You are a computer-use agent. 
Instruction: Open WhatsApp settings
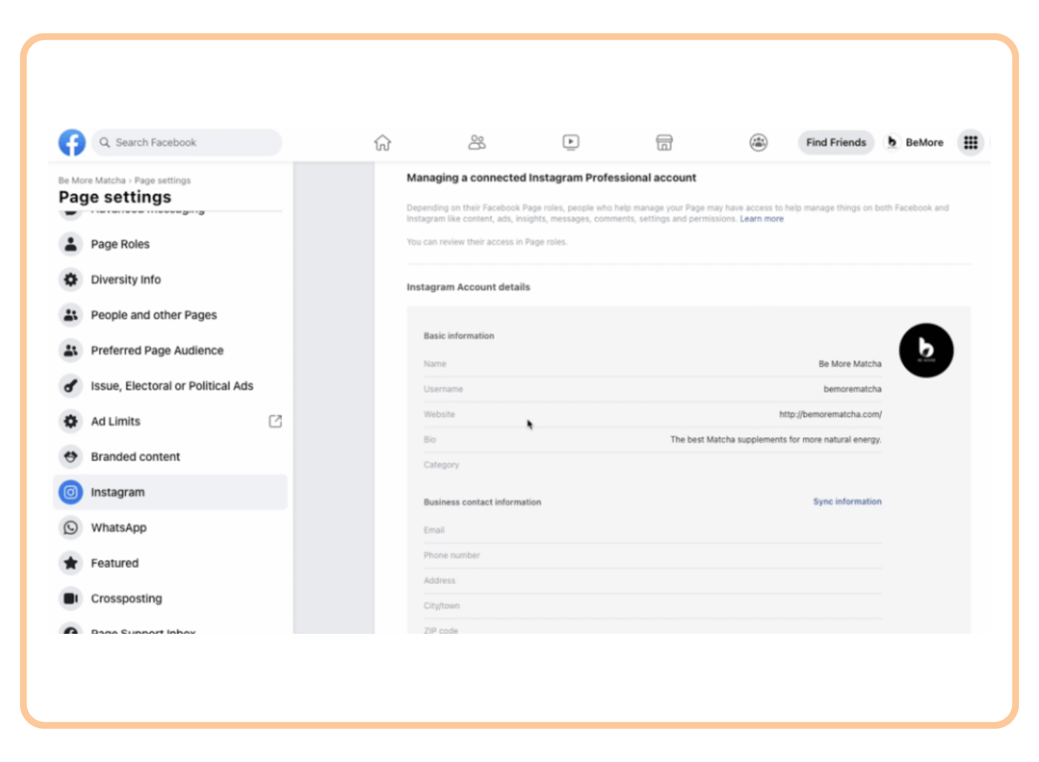coord(170,528)
